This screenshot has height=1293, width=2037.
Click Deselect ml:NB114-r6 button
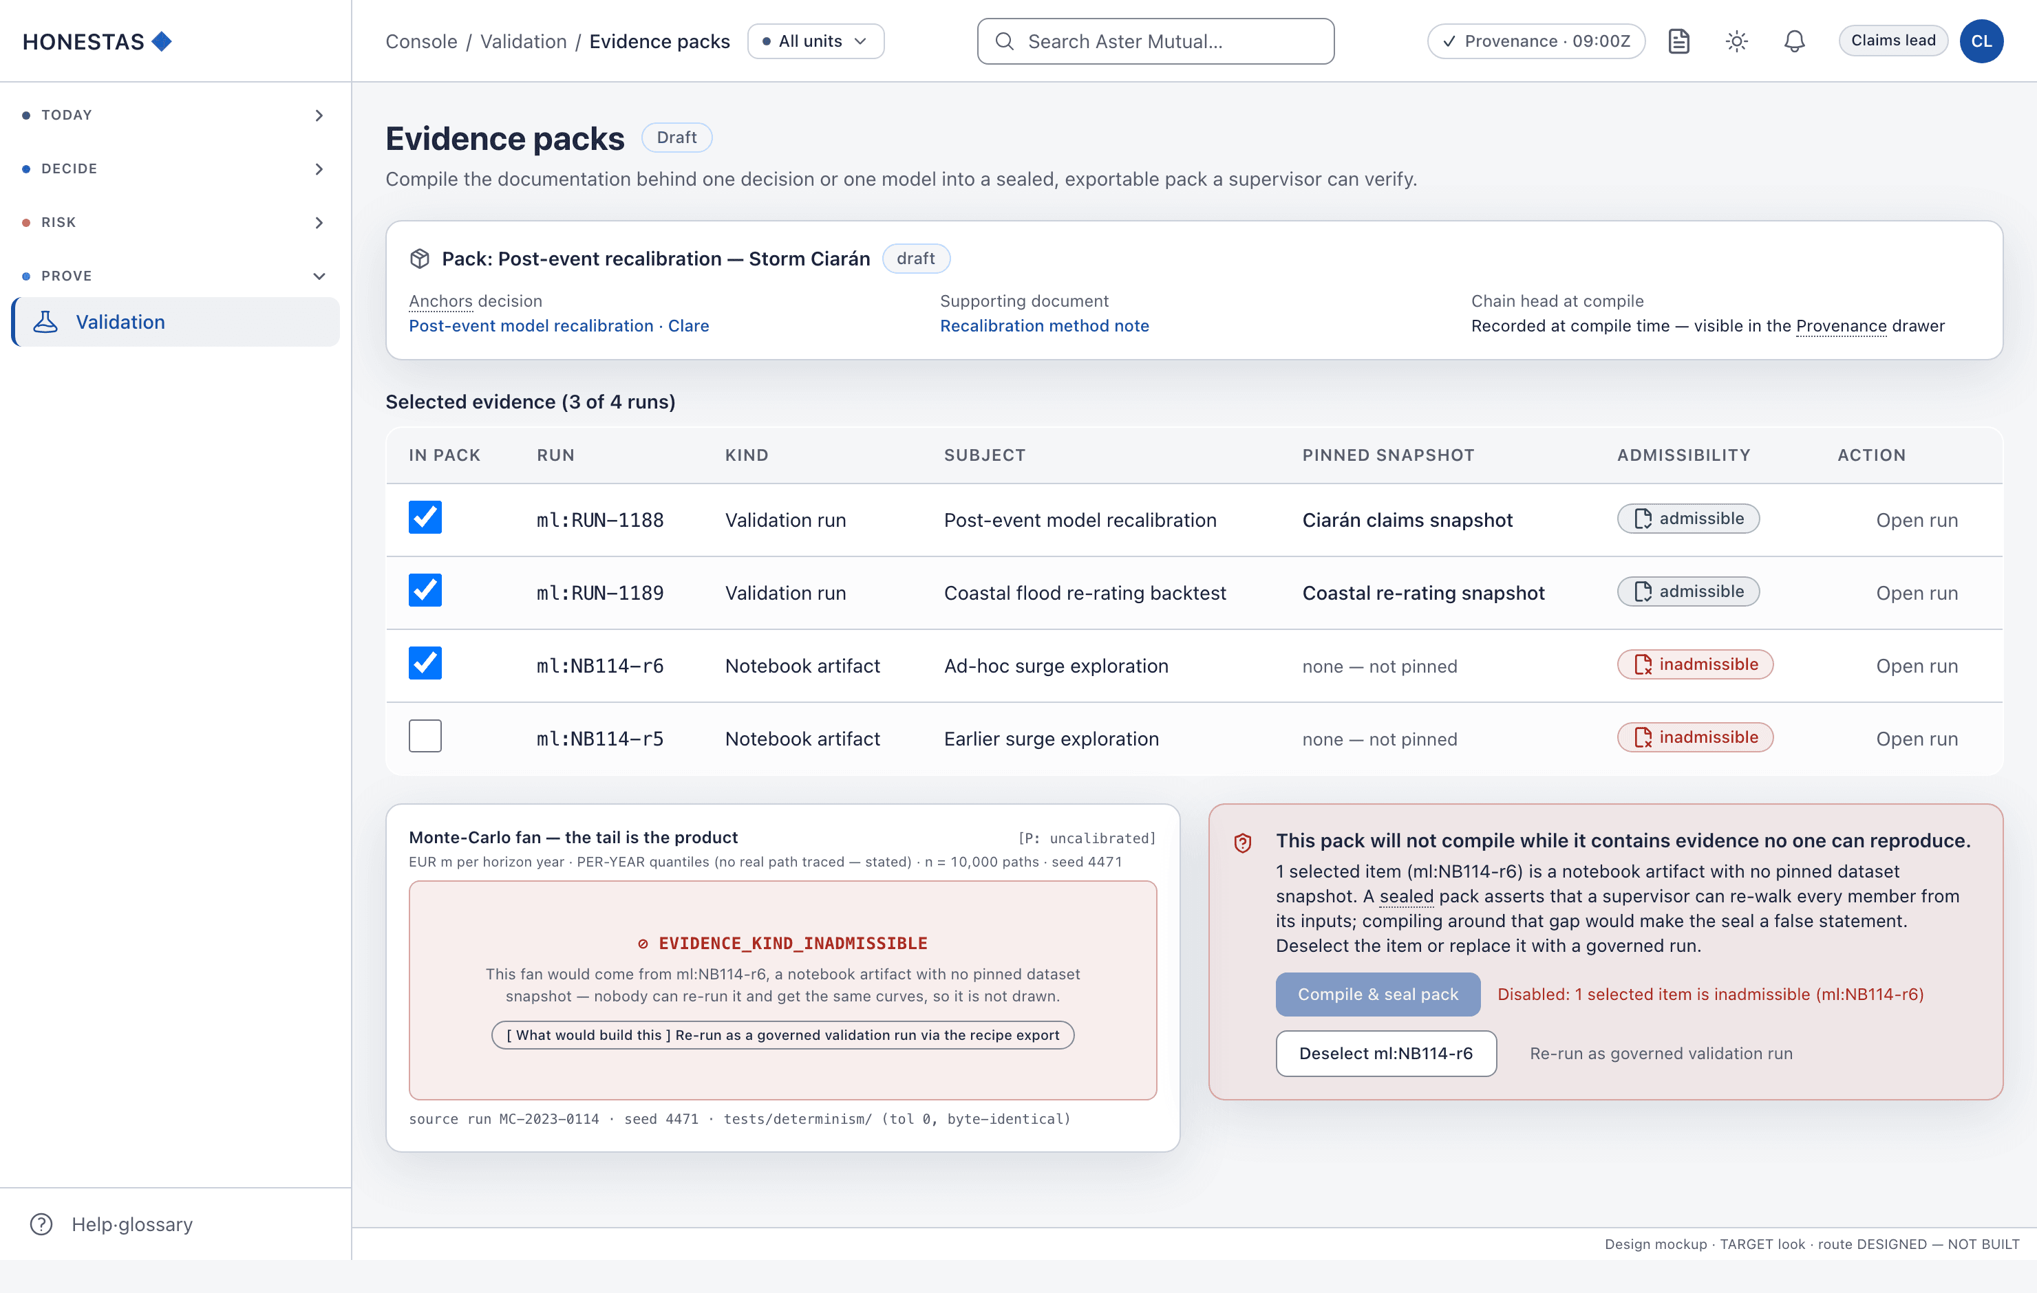point(1385,1054)
